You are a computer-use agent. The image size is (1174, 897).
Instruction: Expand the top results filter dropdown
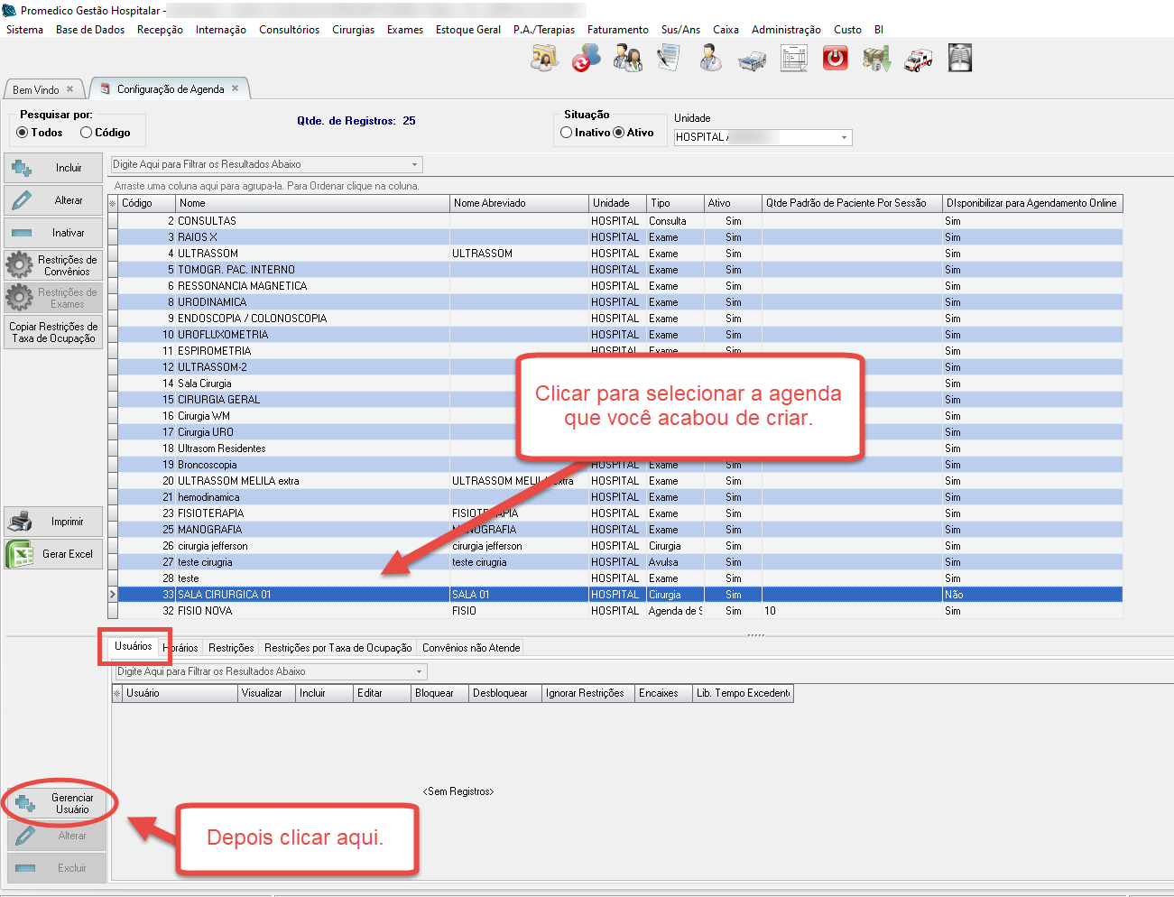point(415,165)
